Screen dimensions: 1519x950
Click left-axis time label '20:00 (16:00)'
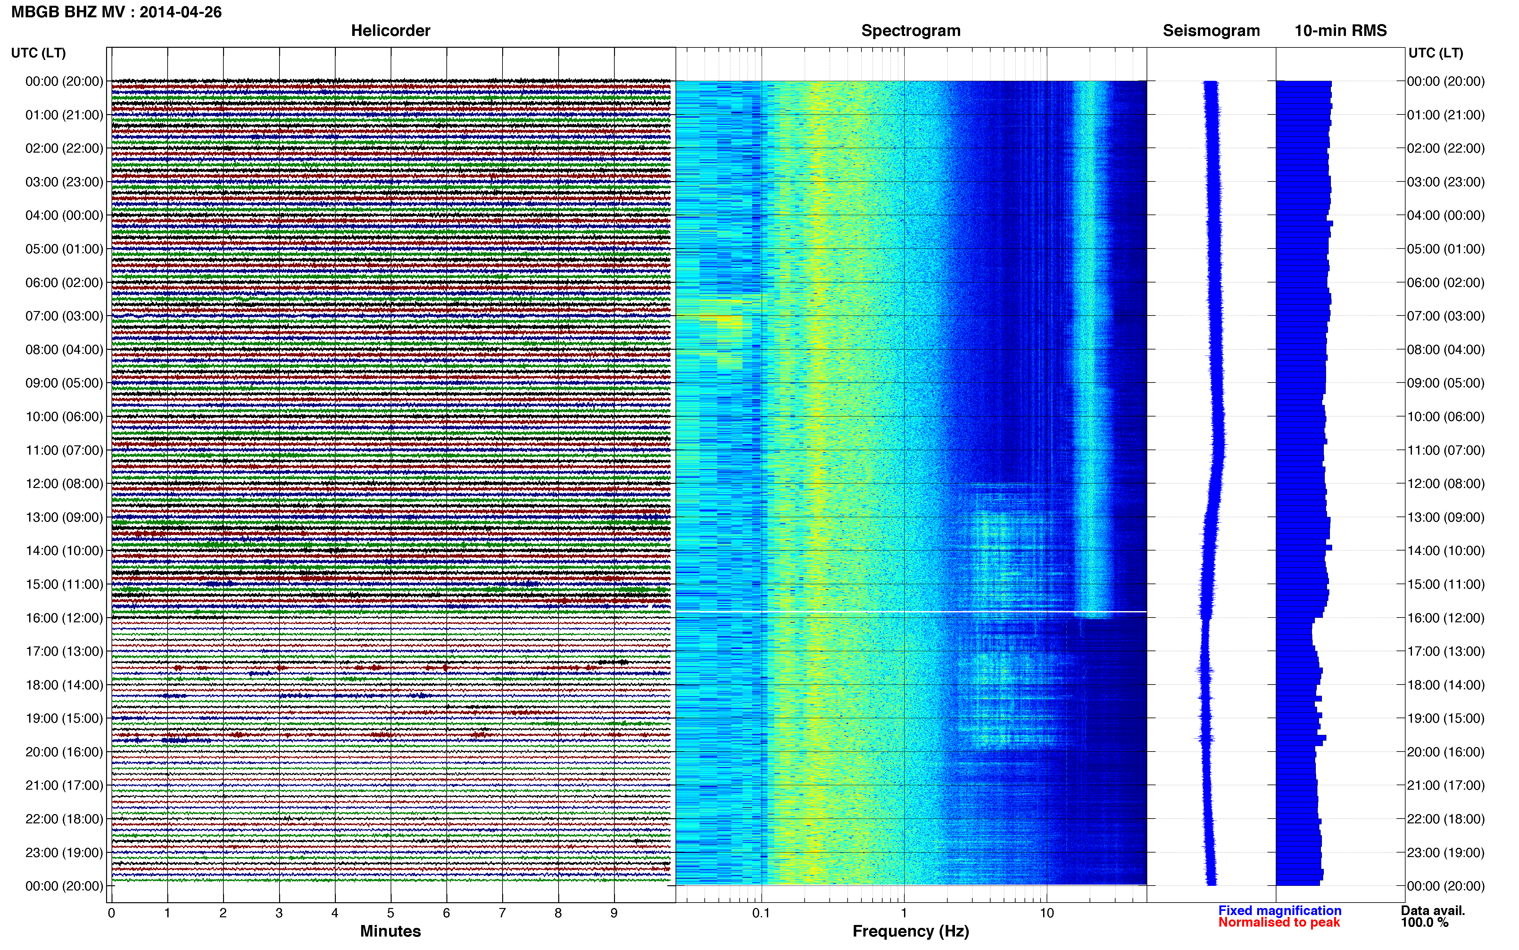coord(64,752)
